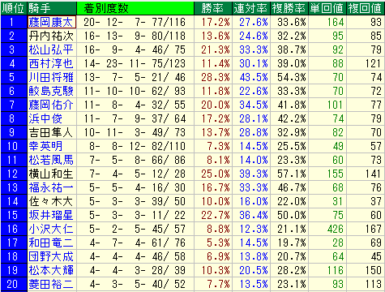Viewport: 385px width, 292px height.
Task: Click jockey name 鮫島克駿
Action: click(x=51, y=91)
